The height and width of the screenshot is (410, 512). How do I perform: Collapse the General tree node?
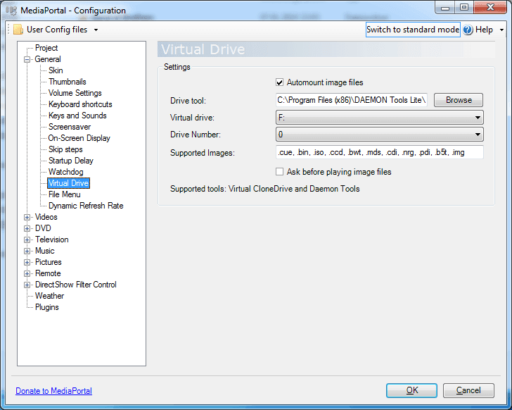pos(27,59)
